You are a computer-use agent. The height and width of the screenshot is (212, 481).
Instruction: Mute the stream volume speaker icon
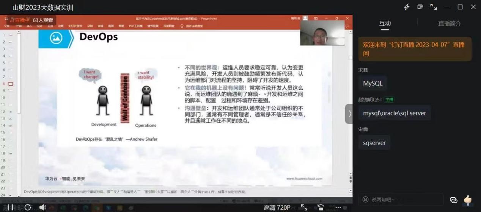click(x=42, y=207)
